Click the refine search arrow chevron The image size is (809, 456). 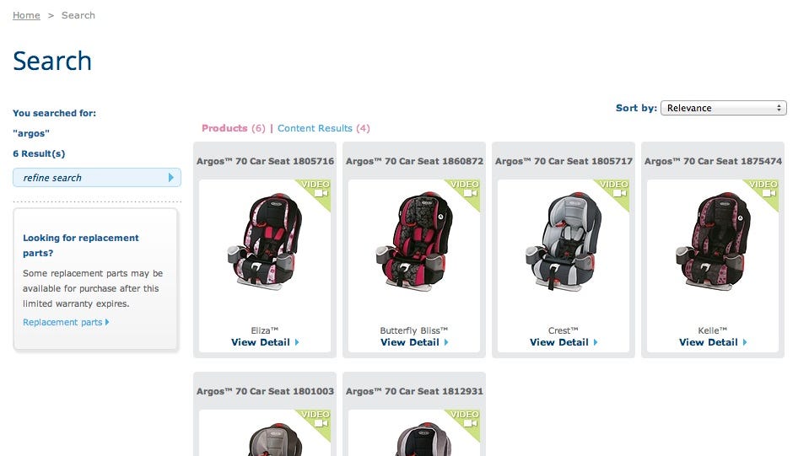pyautogui.click(x=171, y=178)
